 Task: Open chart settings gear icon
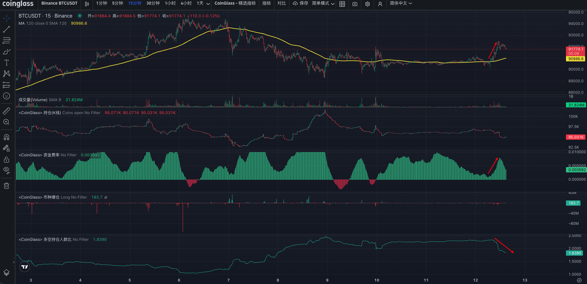coord(367,4)
